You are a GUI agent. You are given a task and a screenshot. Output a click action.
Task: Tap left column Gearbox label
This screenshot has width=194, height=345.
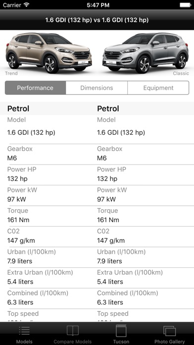point(20,149)
